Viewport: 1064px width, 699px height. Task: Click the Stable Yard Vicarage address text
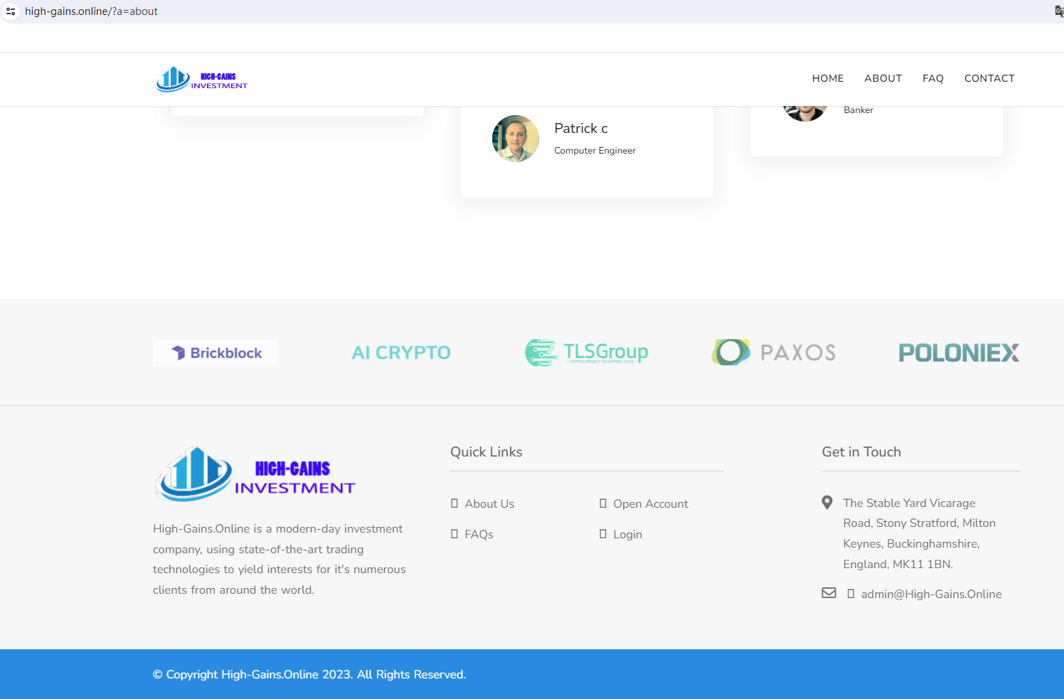[920, 533]
